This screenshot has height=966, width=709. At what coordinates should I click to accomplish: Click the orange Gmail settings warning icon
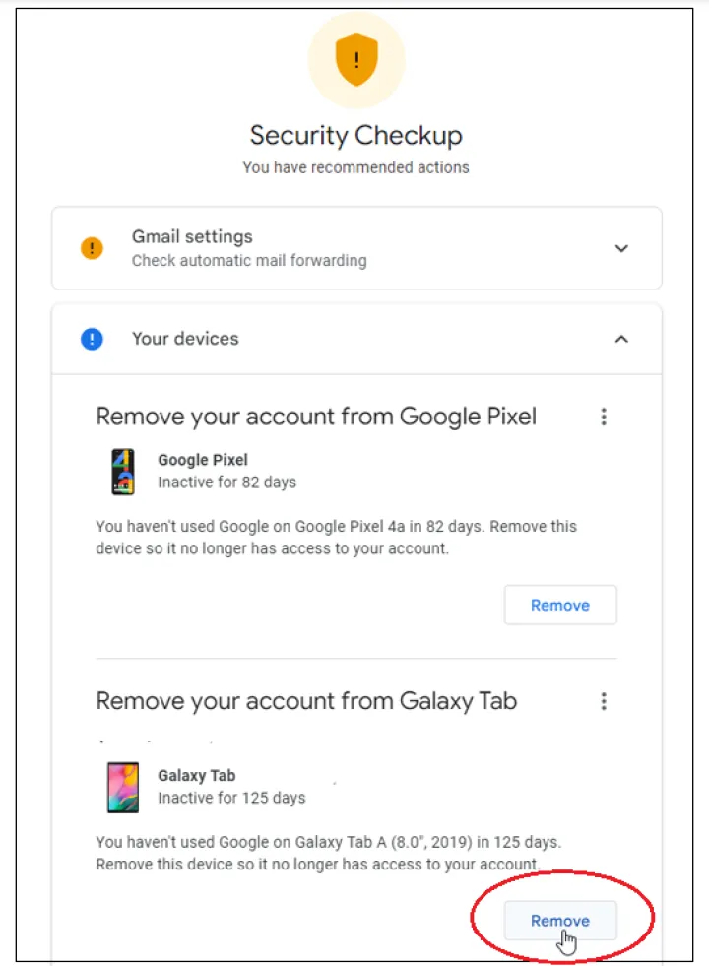pos(92,248)
